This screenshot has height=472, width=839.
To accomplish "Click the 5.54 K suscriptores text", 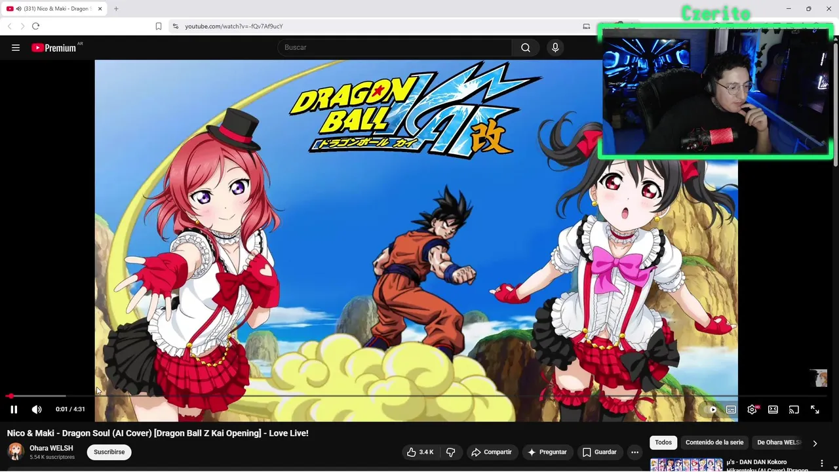I will (52, 457).
